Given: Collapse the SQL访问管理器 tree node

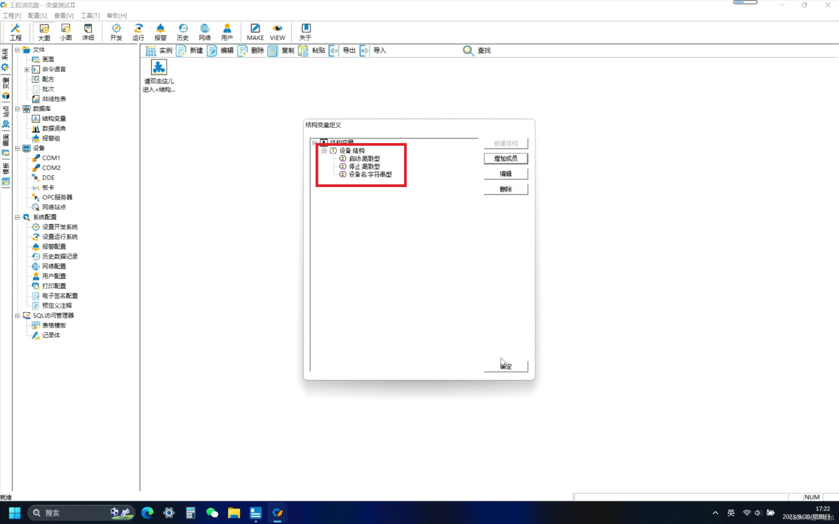Looking at the screenshot, I should point(17,316).
